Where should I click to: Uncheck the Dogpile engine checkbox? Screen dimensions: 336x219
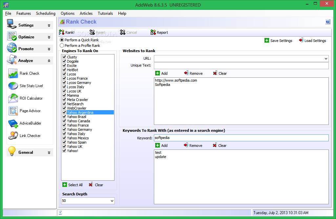point(64,61)
